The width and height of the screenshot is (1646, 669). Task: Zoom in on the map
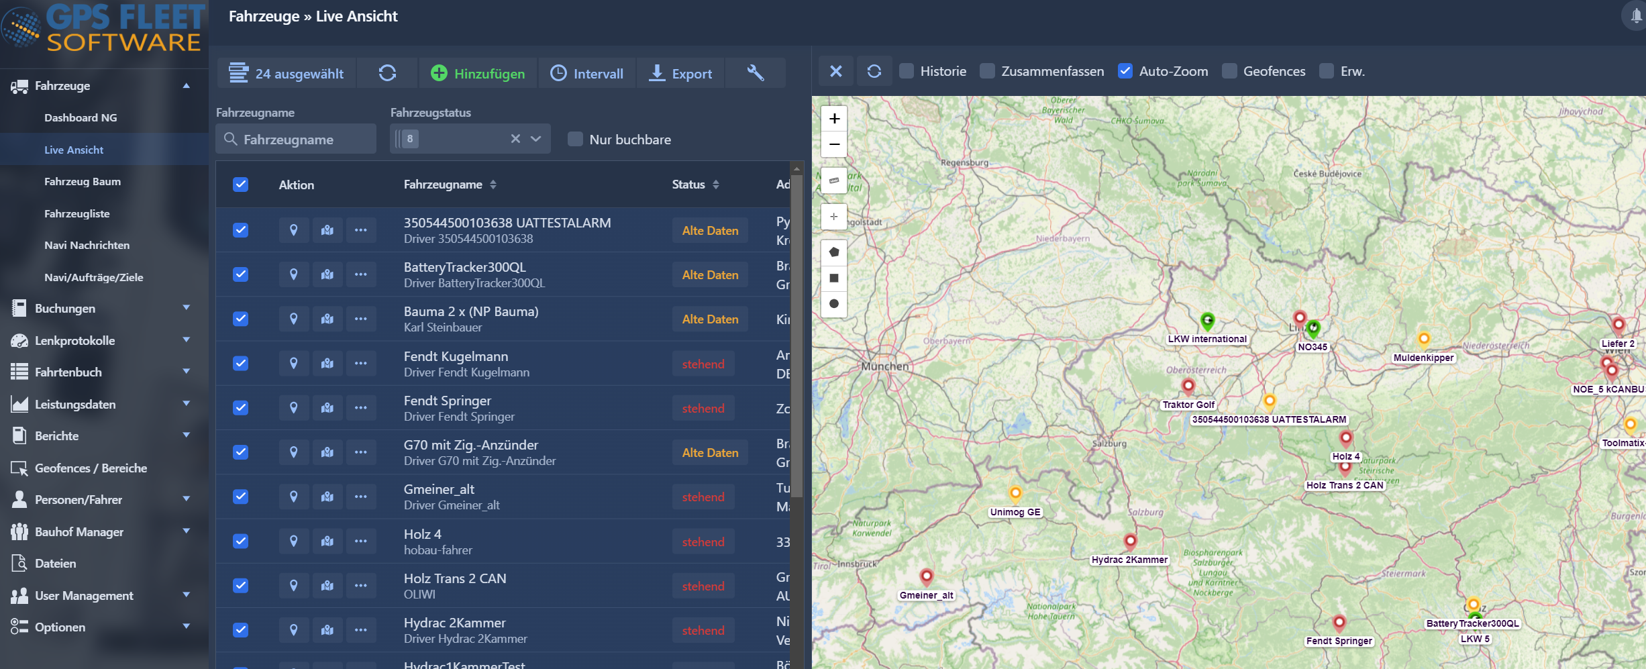834,119
